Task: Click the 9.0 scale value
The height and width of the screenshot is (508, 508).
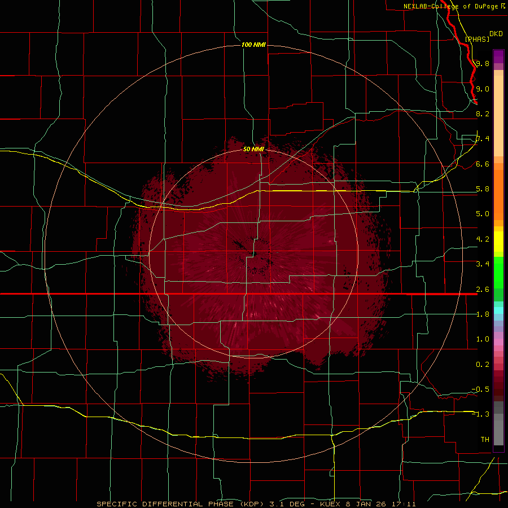Action: click(483, 89)
